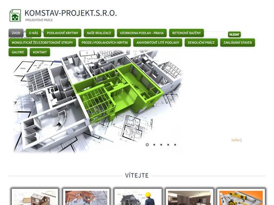Click into the search text field
The width and height of the screenshot is (274, 205).
[215, 34]
